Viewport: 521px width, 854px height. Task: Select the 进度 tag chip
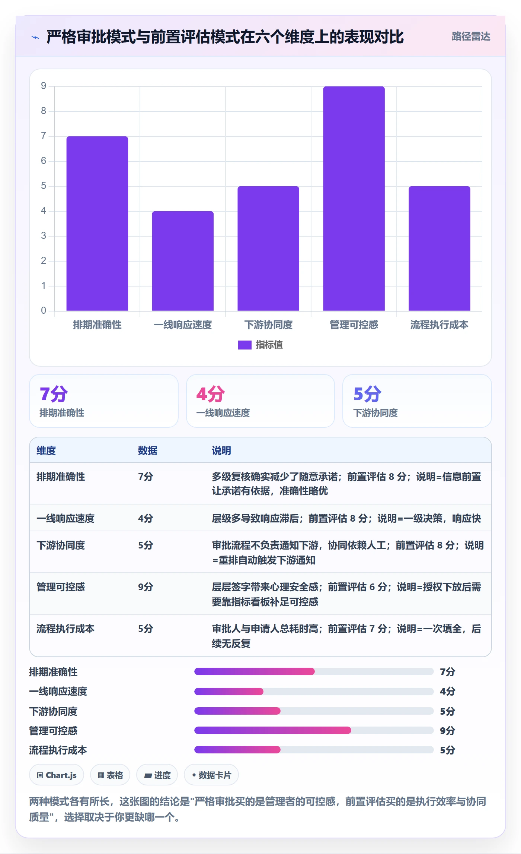click(x=157, y=775)
